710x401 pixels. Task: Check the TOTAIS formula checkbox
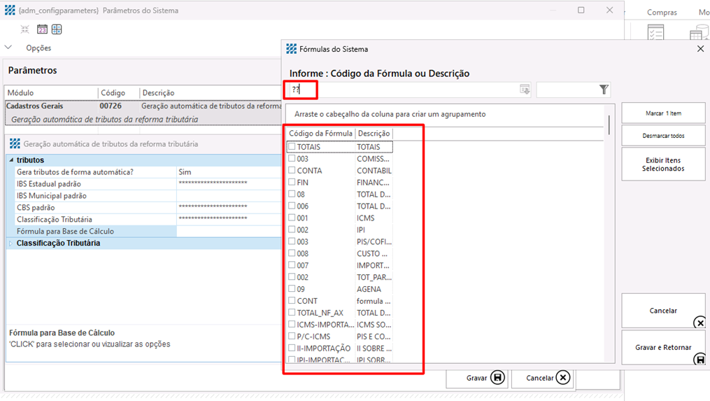(292, 147)
